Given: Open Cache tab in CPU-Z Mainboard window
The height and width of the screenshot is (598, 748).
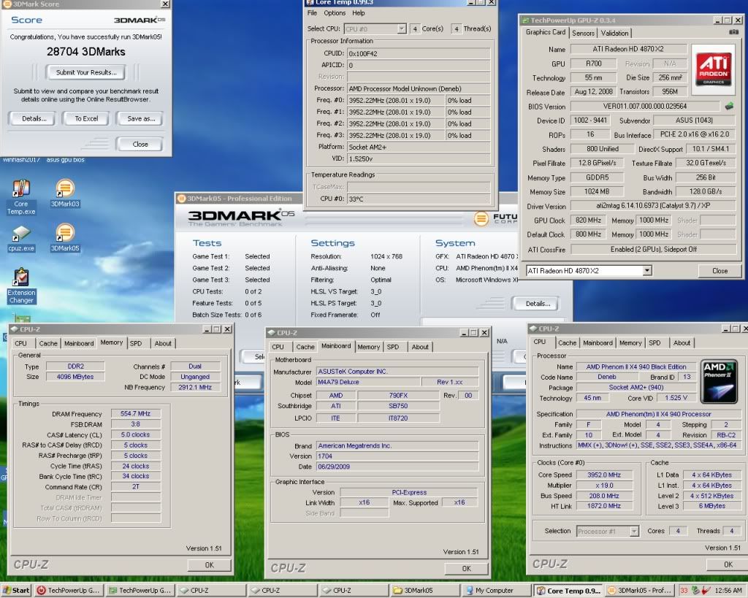Looking at the screenshot, I should coord(305,347).
